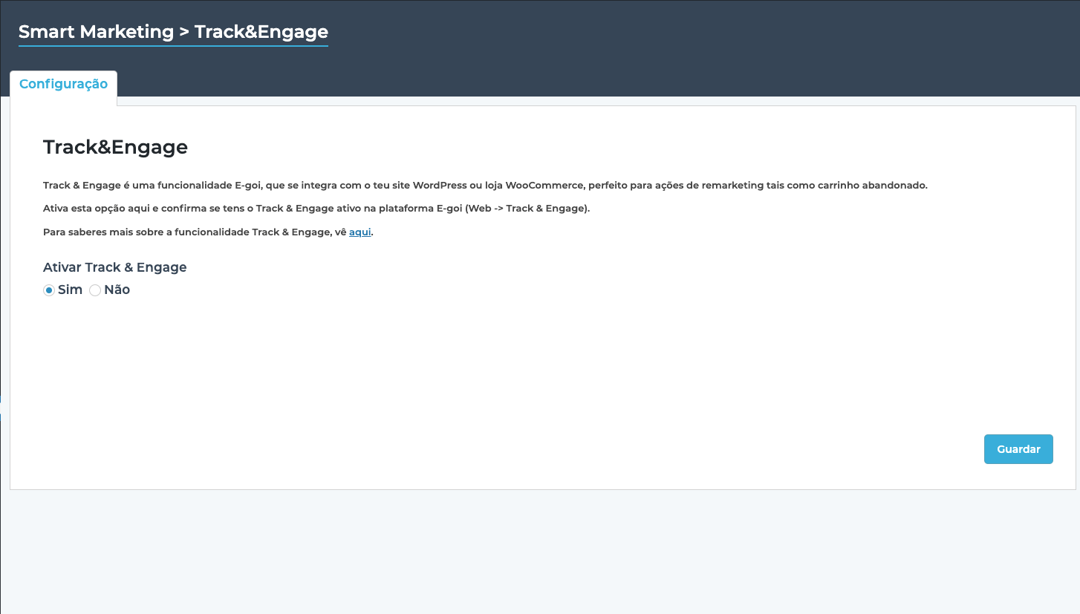This screenshot has height=614, width=1080.
Task: Click paragraph starting 'Ativa esta opção aqui'
Action: (x=316, y=209)
